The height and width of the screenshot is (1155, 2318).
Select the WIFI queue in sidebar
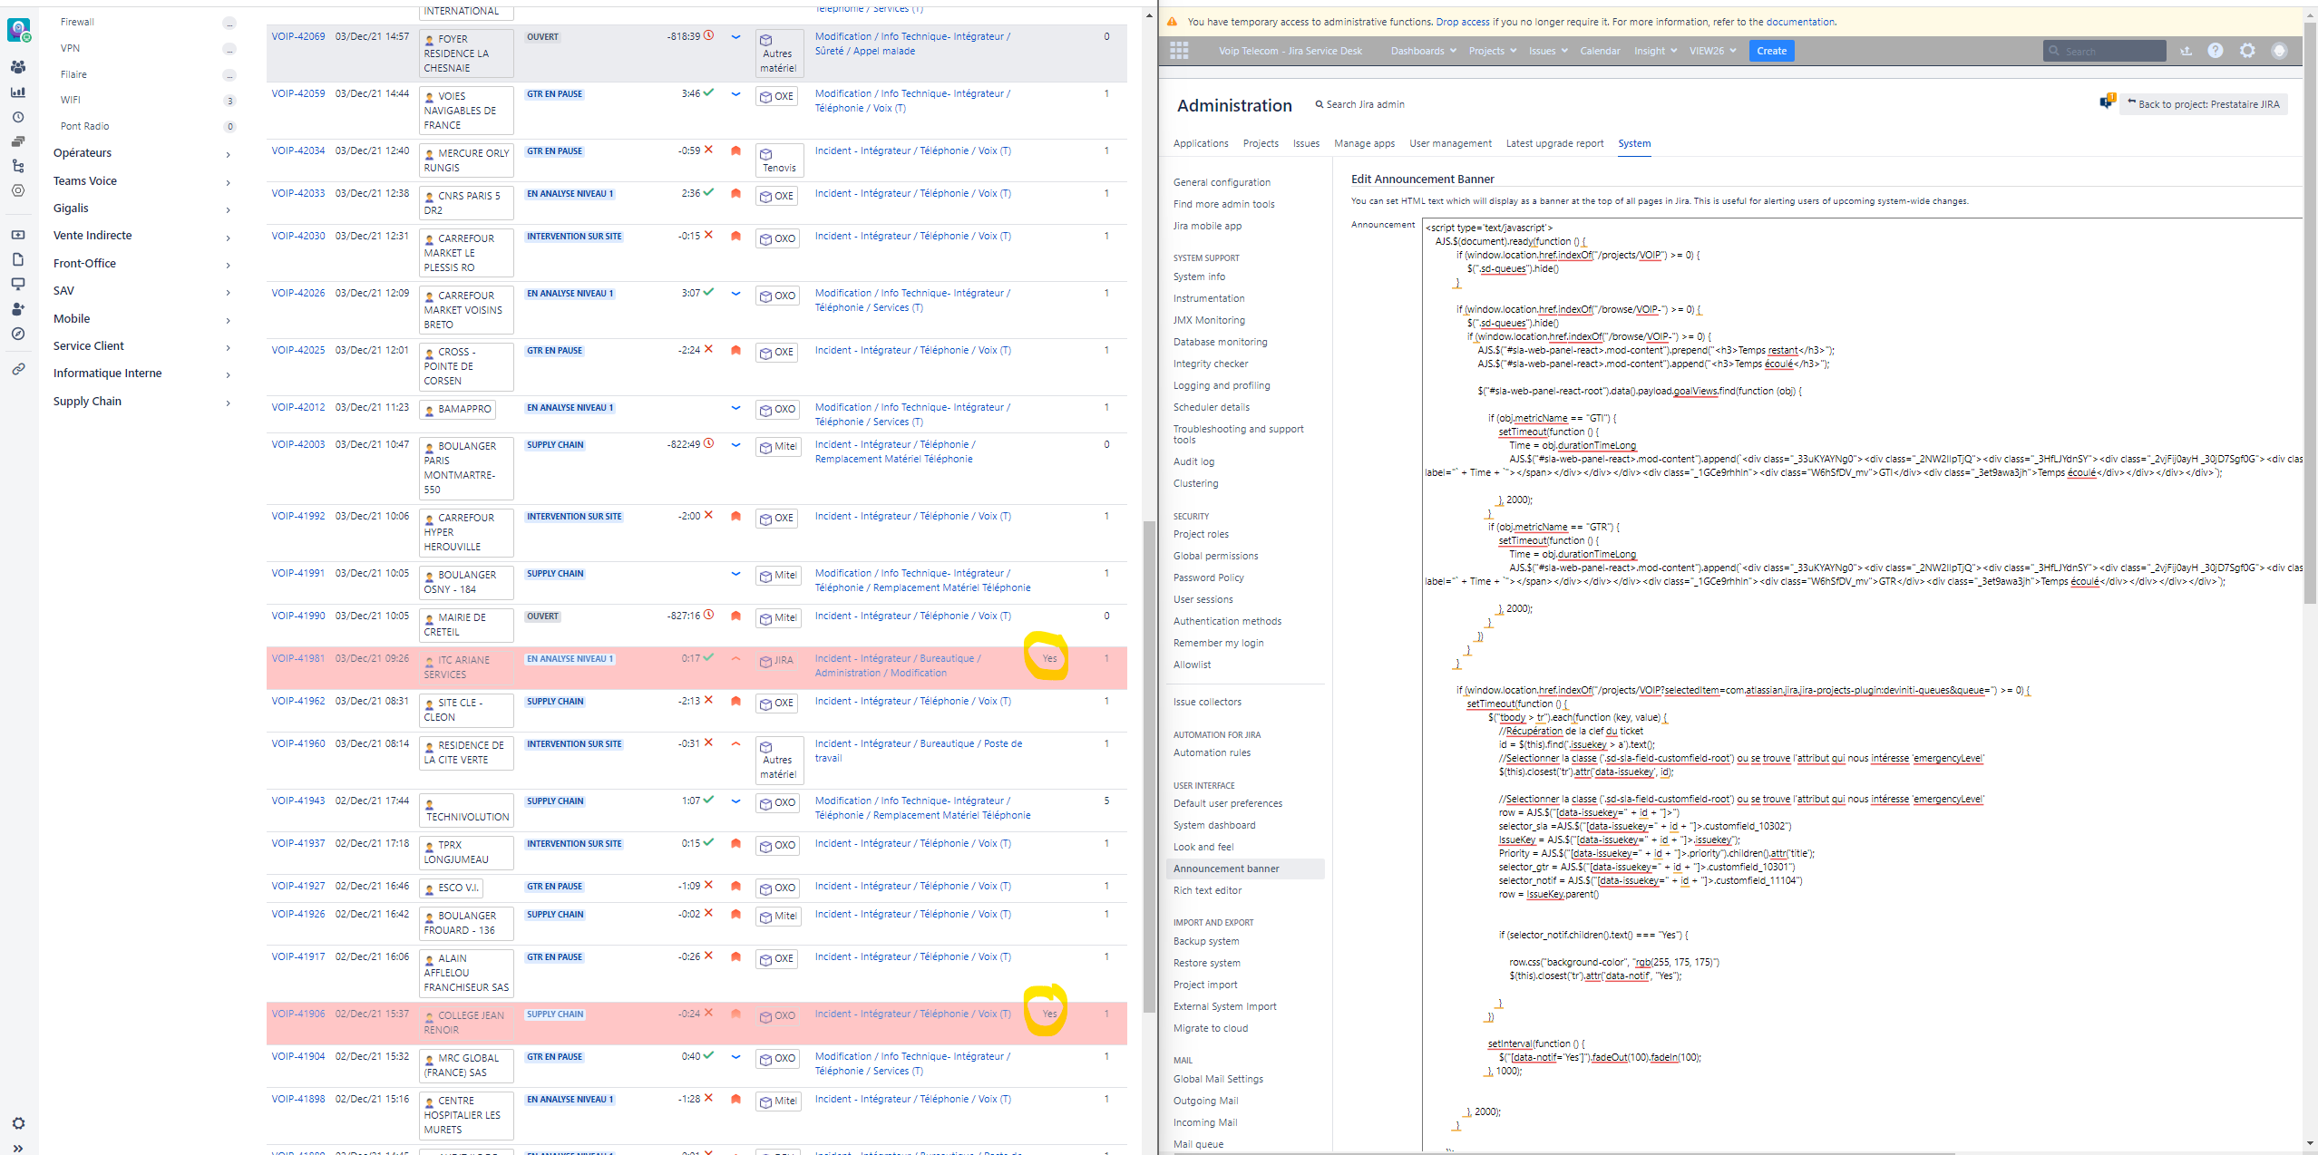(70, 100)
